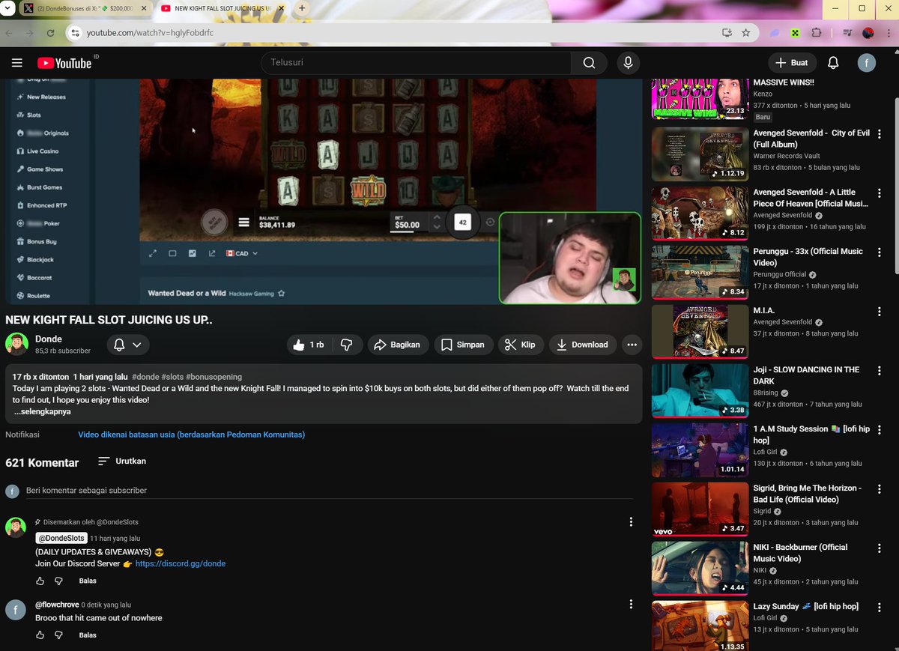Click the Telusuri search field
The height and width of the screenshot is (651, 899).
point(416,63)
